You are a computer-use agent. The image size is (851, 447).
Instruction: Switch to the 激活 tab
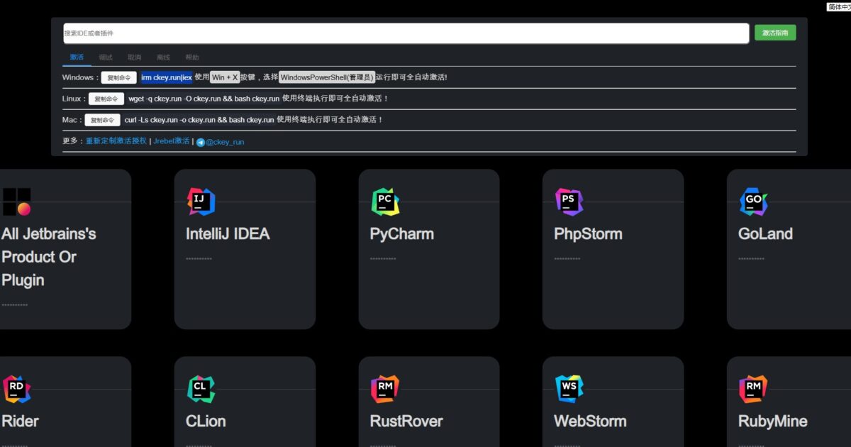click(x=77, y=57)
